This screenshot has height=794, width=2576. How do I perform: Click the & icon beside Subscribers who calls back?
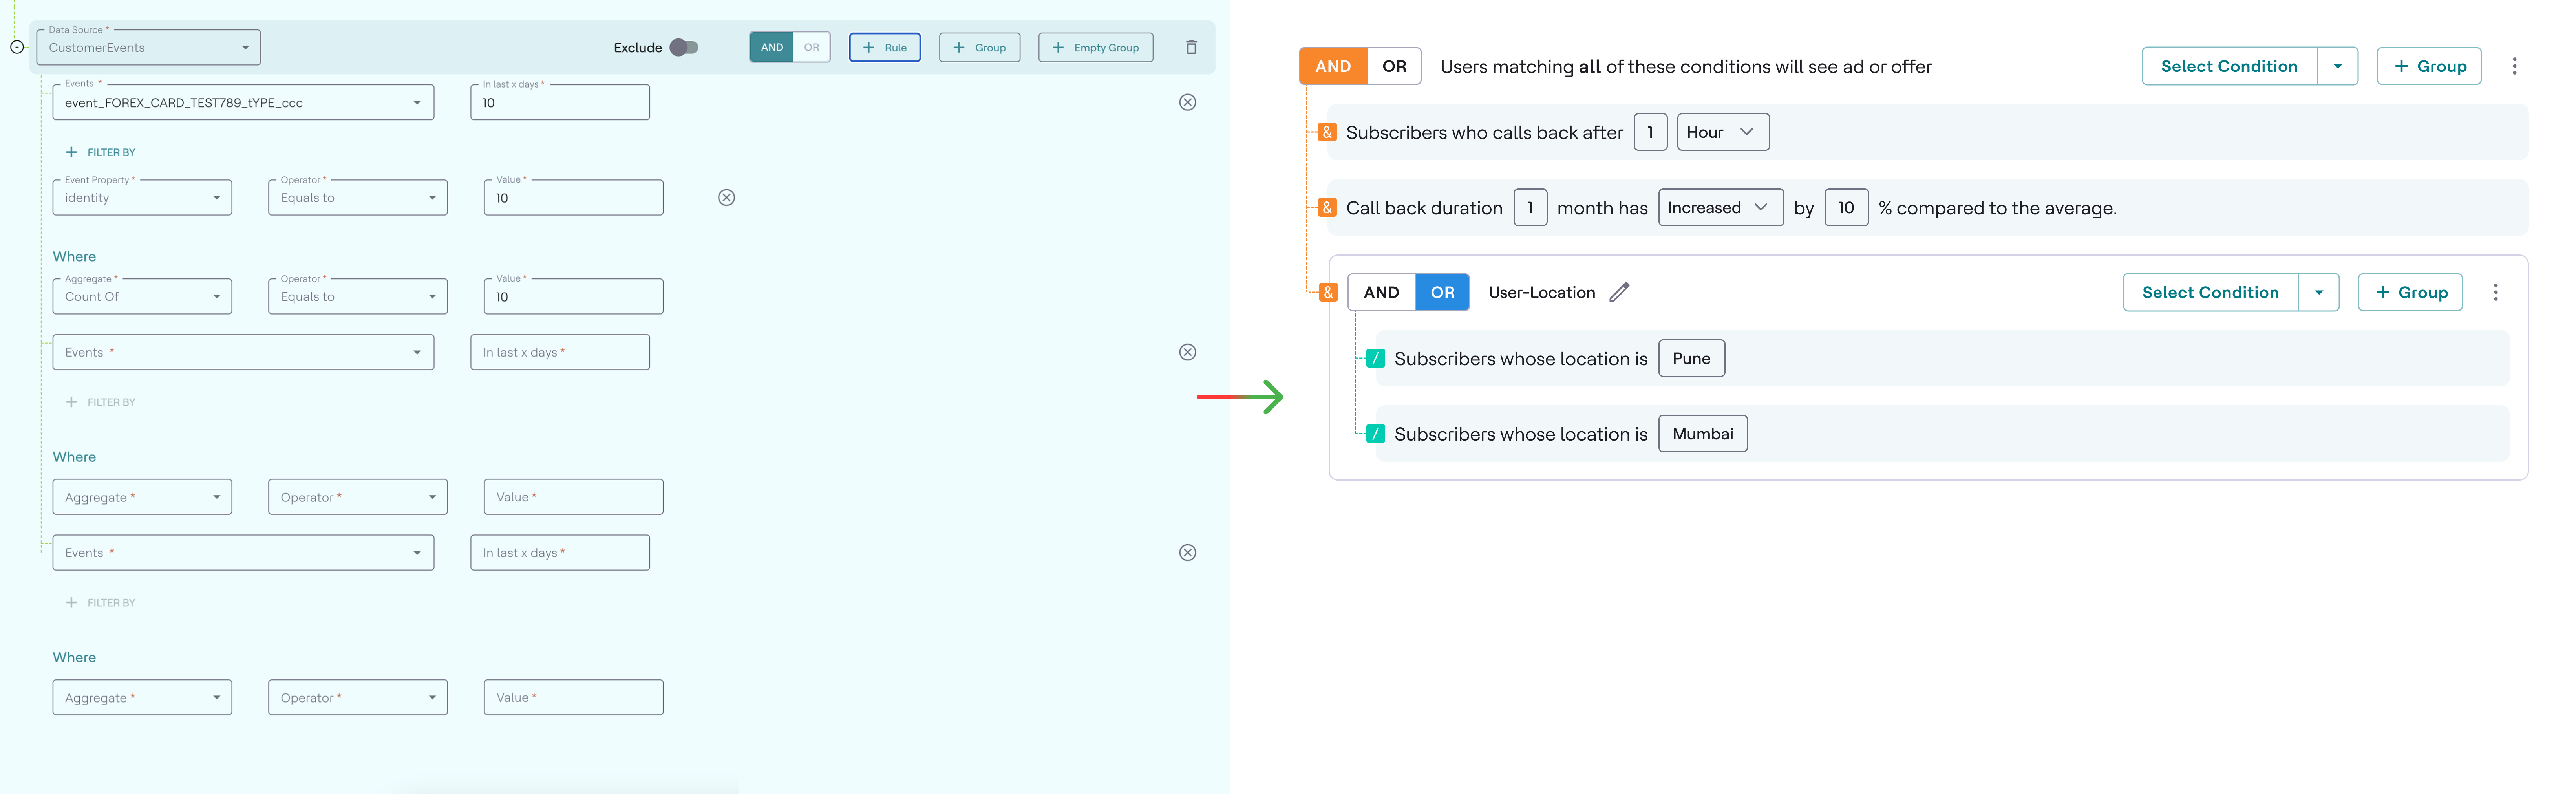1327,132
